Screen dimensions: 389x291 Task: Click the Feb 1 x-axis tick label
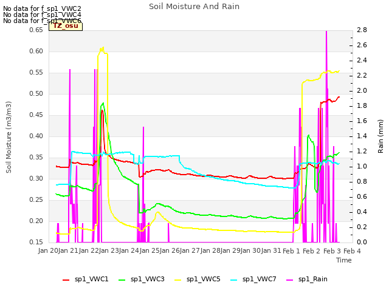(x=292, y=251)
